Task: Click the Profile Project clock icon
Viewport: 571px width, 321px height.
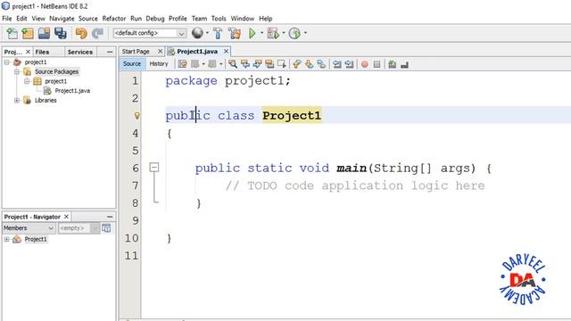Action: pyautogui.click(x=294, y=33)
